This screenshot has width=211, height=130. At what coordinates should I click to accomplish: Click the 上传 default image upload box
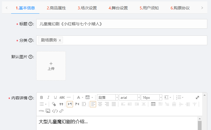pos(51,66)
